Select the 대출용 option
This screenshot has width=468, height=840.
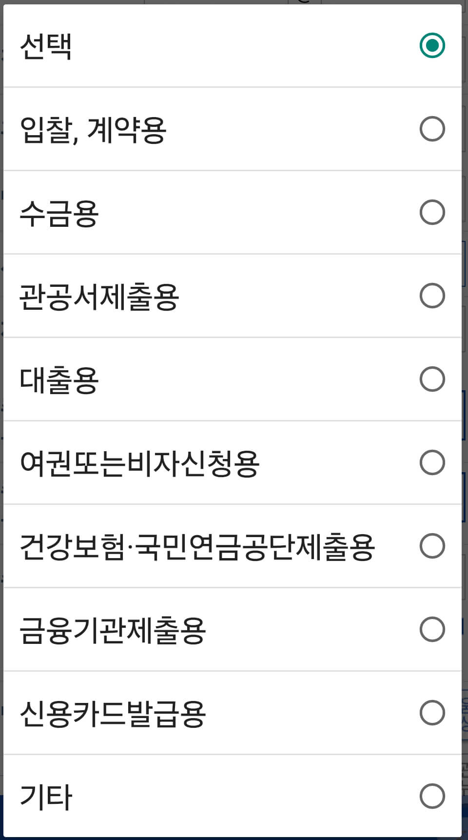[432, 378]
